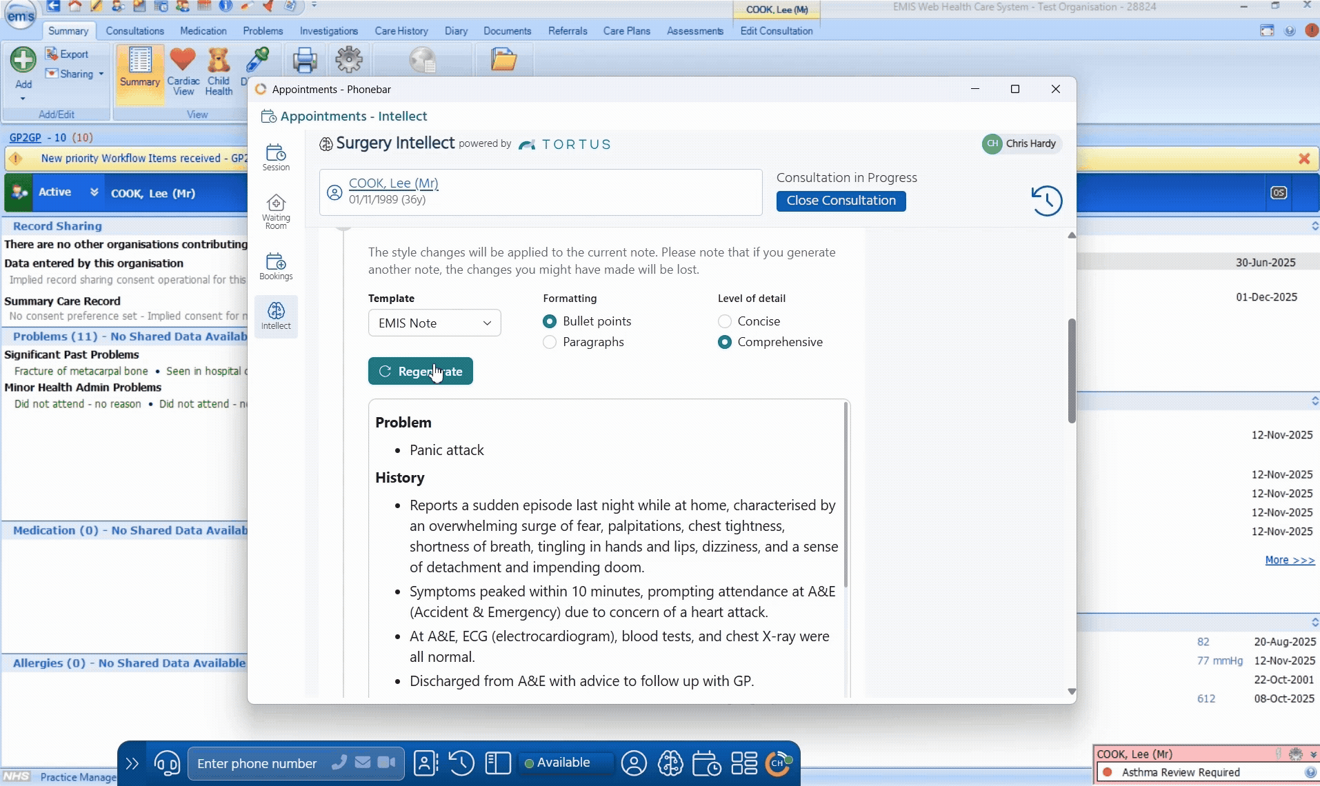The height and width of the screenshot is (786, 1320).
Task: Switch formatting to Paragraphs
Action: point(549,342)
